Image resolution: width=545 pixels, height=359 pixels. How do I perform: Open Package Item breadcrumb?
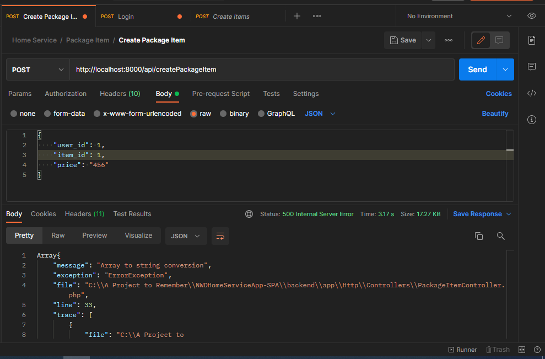[x=88, y=40]
